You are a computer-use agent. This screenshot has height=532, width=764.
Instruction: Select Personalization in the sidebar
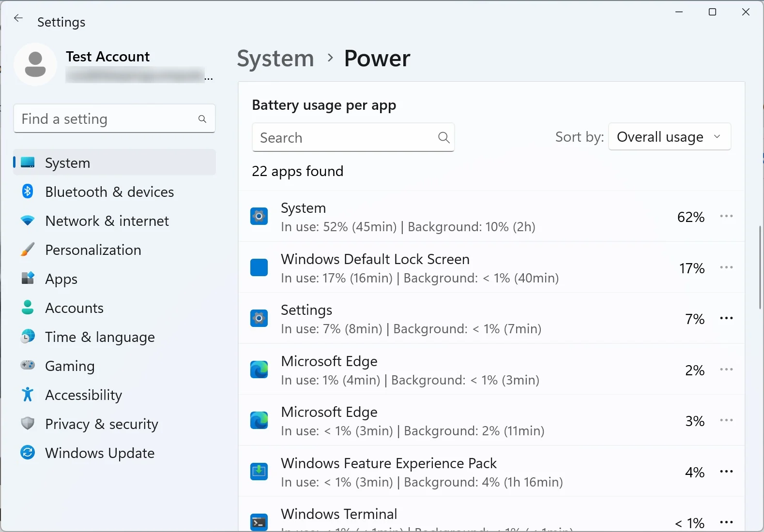(93, 250)
